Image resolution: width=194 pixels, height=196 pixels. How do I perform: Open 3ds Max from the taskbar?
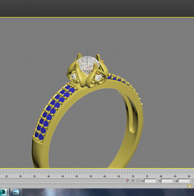[x=3, y=192]
